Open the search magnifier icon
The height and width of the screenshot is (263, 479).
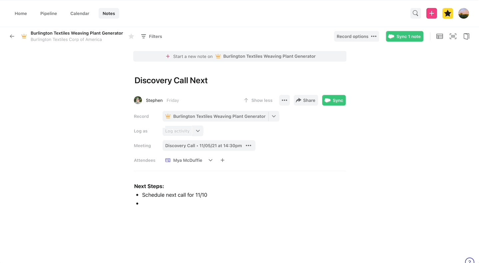415,13
